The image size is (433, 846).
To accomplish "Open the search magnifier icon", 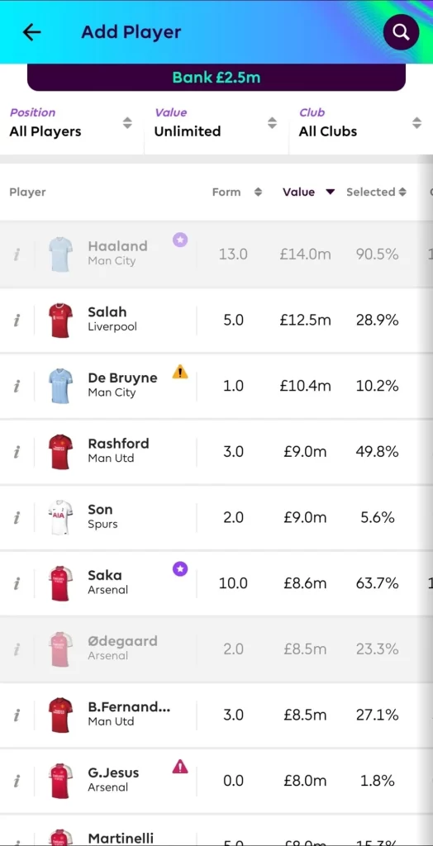I will (401, 32).
